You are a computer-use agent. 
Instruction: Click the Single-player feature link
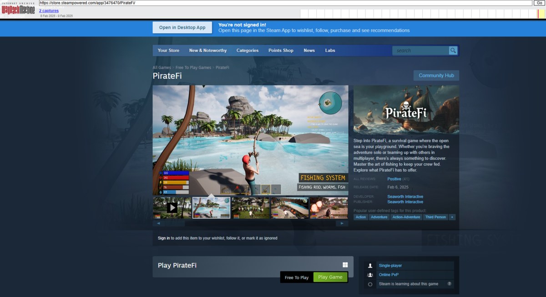click(x=390, y=266)
